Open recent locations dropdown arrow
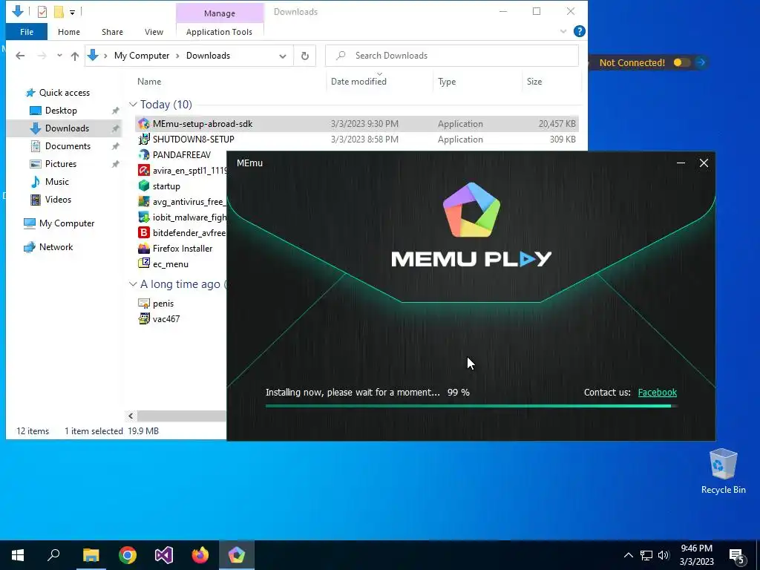Viewport: 760px width, 570px height. click(59, 56)
